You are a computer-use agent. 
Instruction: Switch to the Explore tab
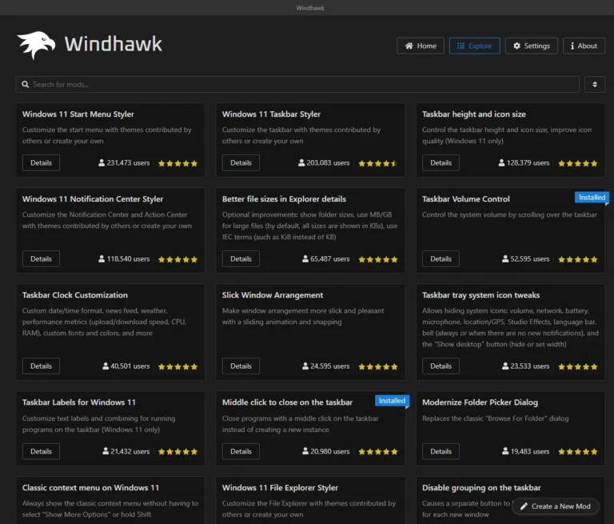point(474,46)
